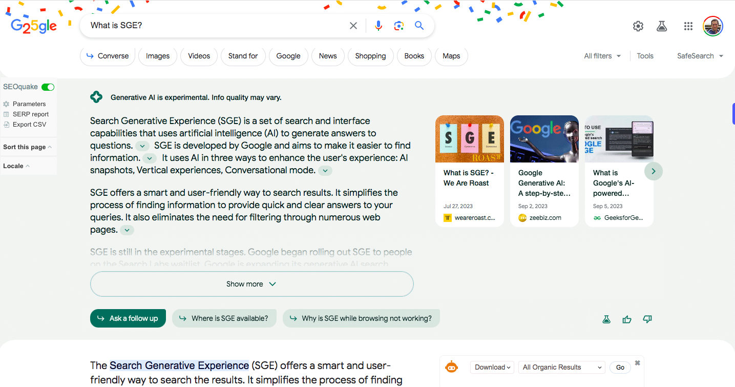735x387 pixels.
Task: Switch to Shopping results
Action: [x=371, y=56]
